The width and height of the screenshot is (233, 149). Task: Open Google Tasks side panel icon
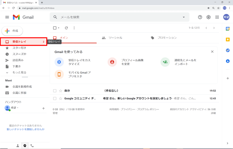[x=228, y=50]
